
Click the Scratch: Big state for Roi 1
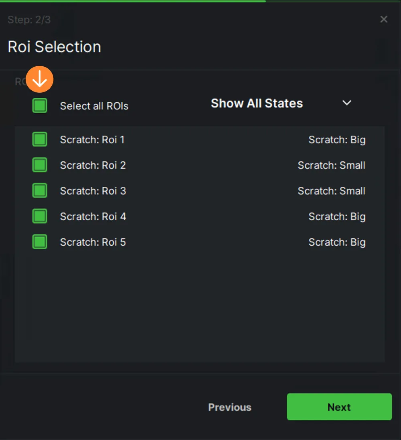click(x=337, y=140)
